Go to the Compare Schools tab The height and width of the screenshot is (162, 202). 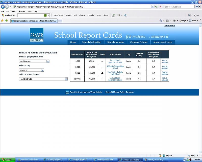(x=139, y=42)
